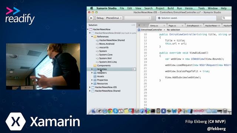Expand the HackerNewsNow.iOS project
Image resolution: width=237 pixels, height=133 pixels.
pos(90,87)
